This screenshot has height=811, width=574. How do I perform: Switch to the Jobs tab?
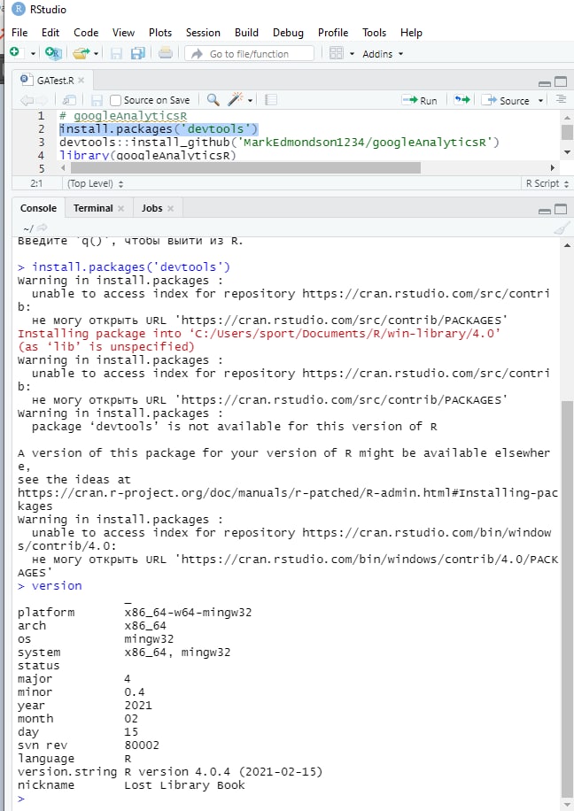[x=152, y=208]
